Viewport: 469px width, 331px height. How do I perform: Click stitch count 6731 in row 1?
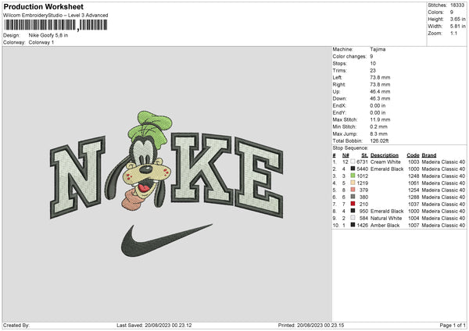362,162
